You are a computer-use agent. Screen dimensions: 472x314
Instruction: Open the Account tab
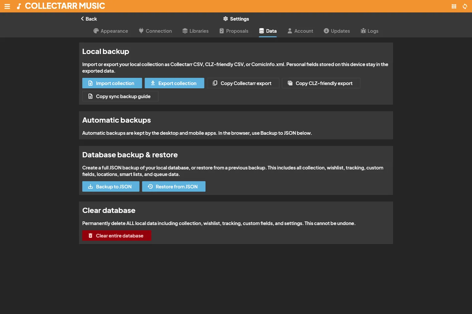pos(300,31)
